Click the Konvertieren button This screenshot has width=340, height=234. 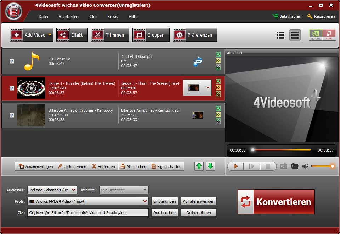click(x=276, y=202)
